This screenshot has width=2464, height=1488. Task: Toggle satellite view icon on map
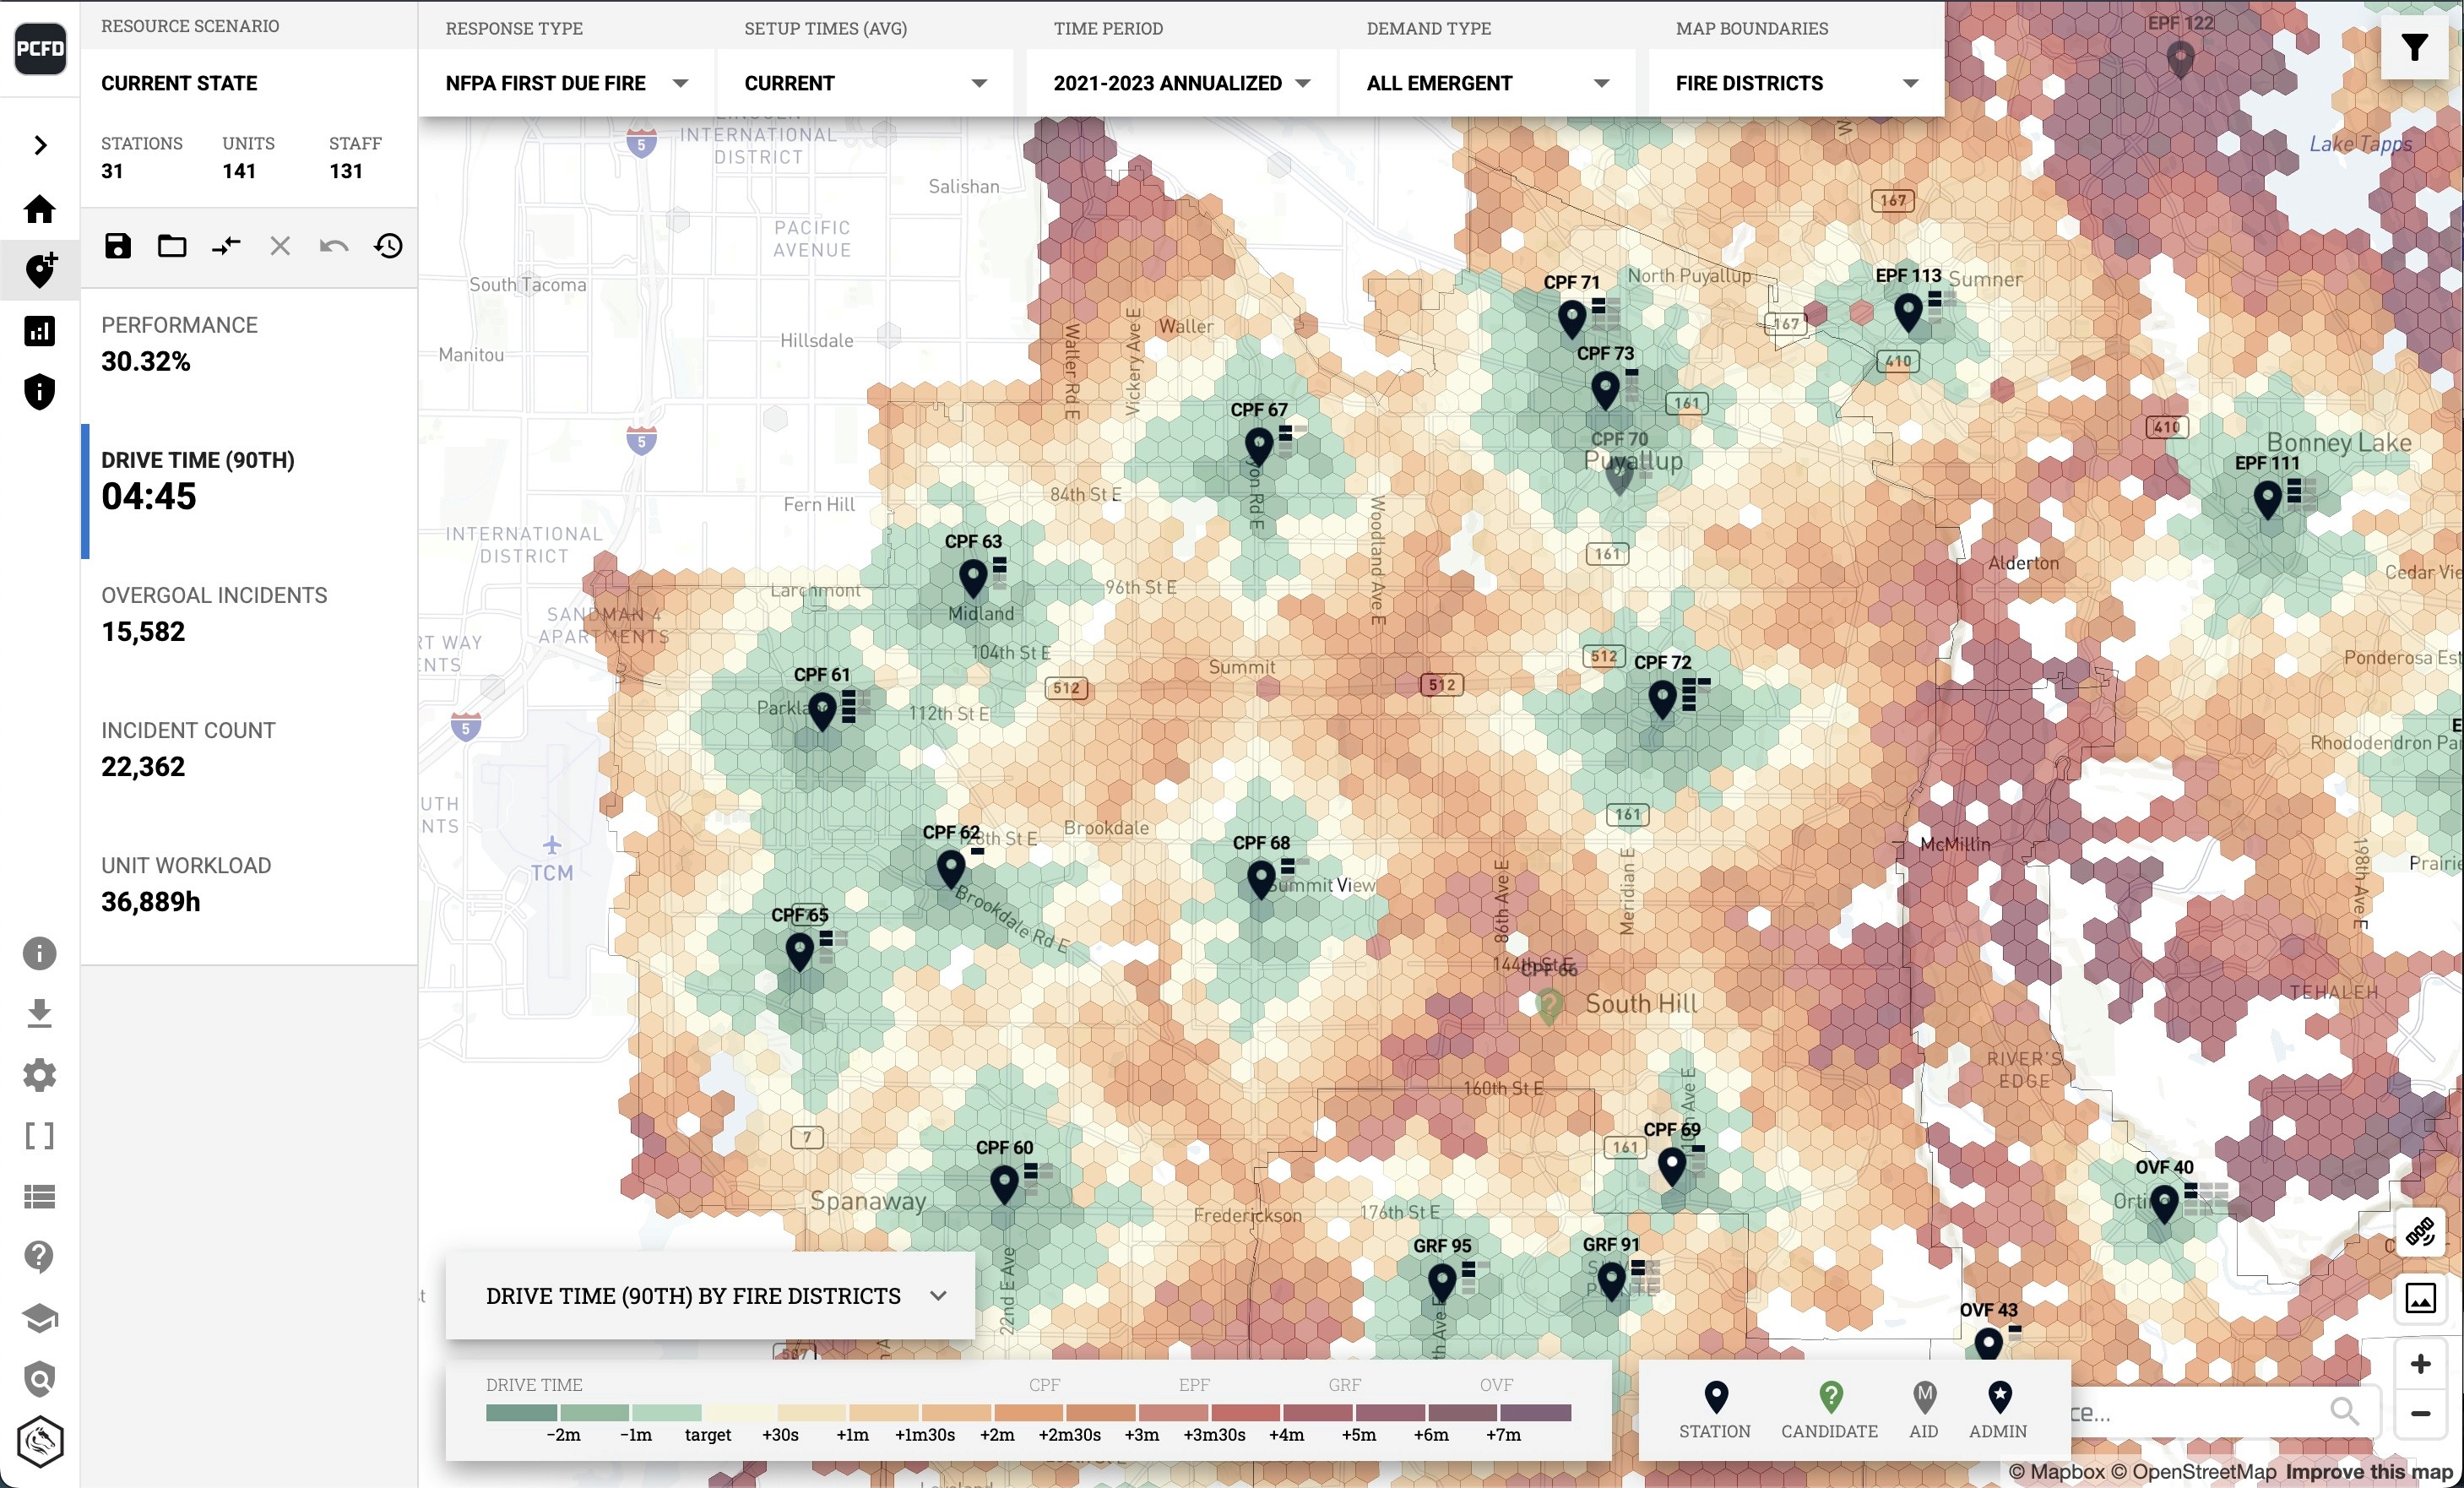coord(2419,1231)
